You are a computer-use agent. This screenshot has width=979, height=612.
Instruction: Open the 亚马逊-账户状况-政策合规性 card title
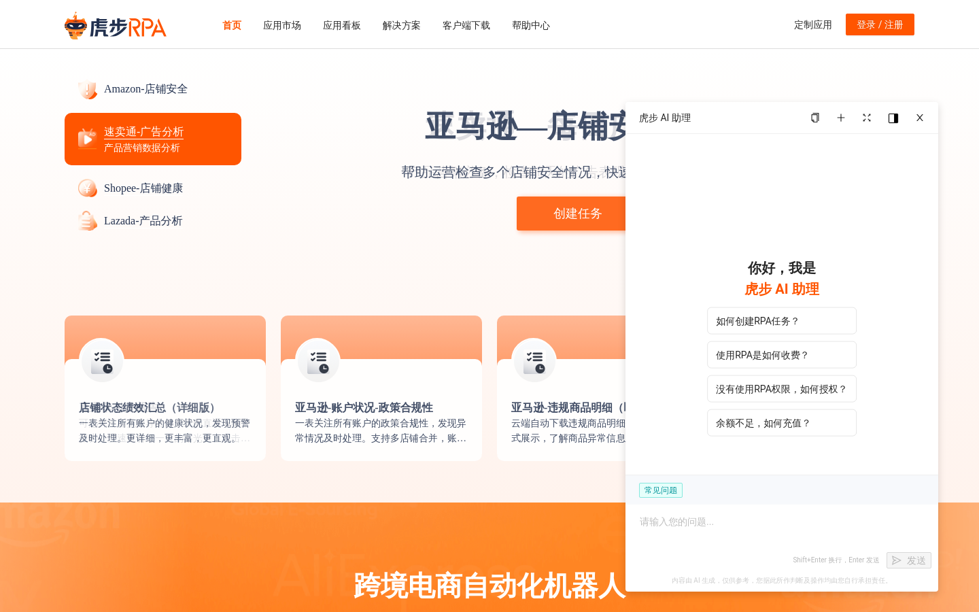[x=364, y=407]
